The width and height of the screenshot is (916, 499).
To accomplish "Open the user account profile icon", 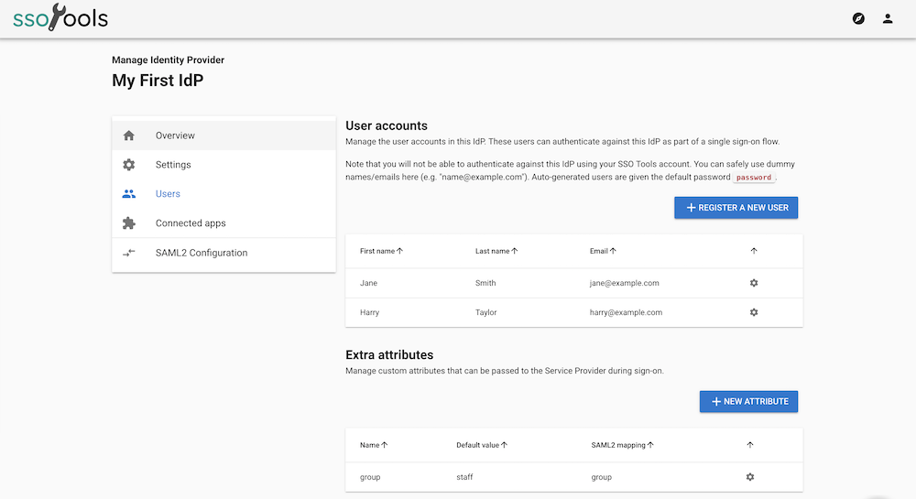I will coord(888,18).
